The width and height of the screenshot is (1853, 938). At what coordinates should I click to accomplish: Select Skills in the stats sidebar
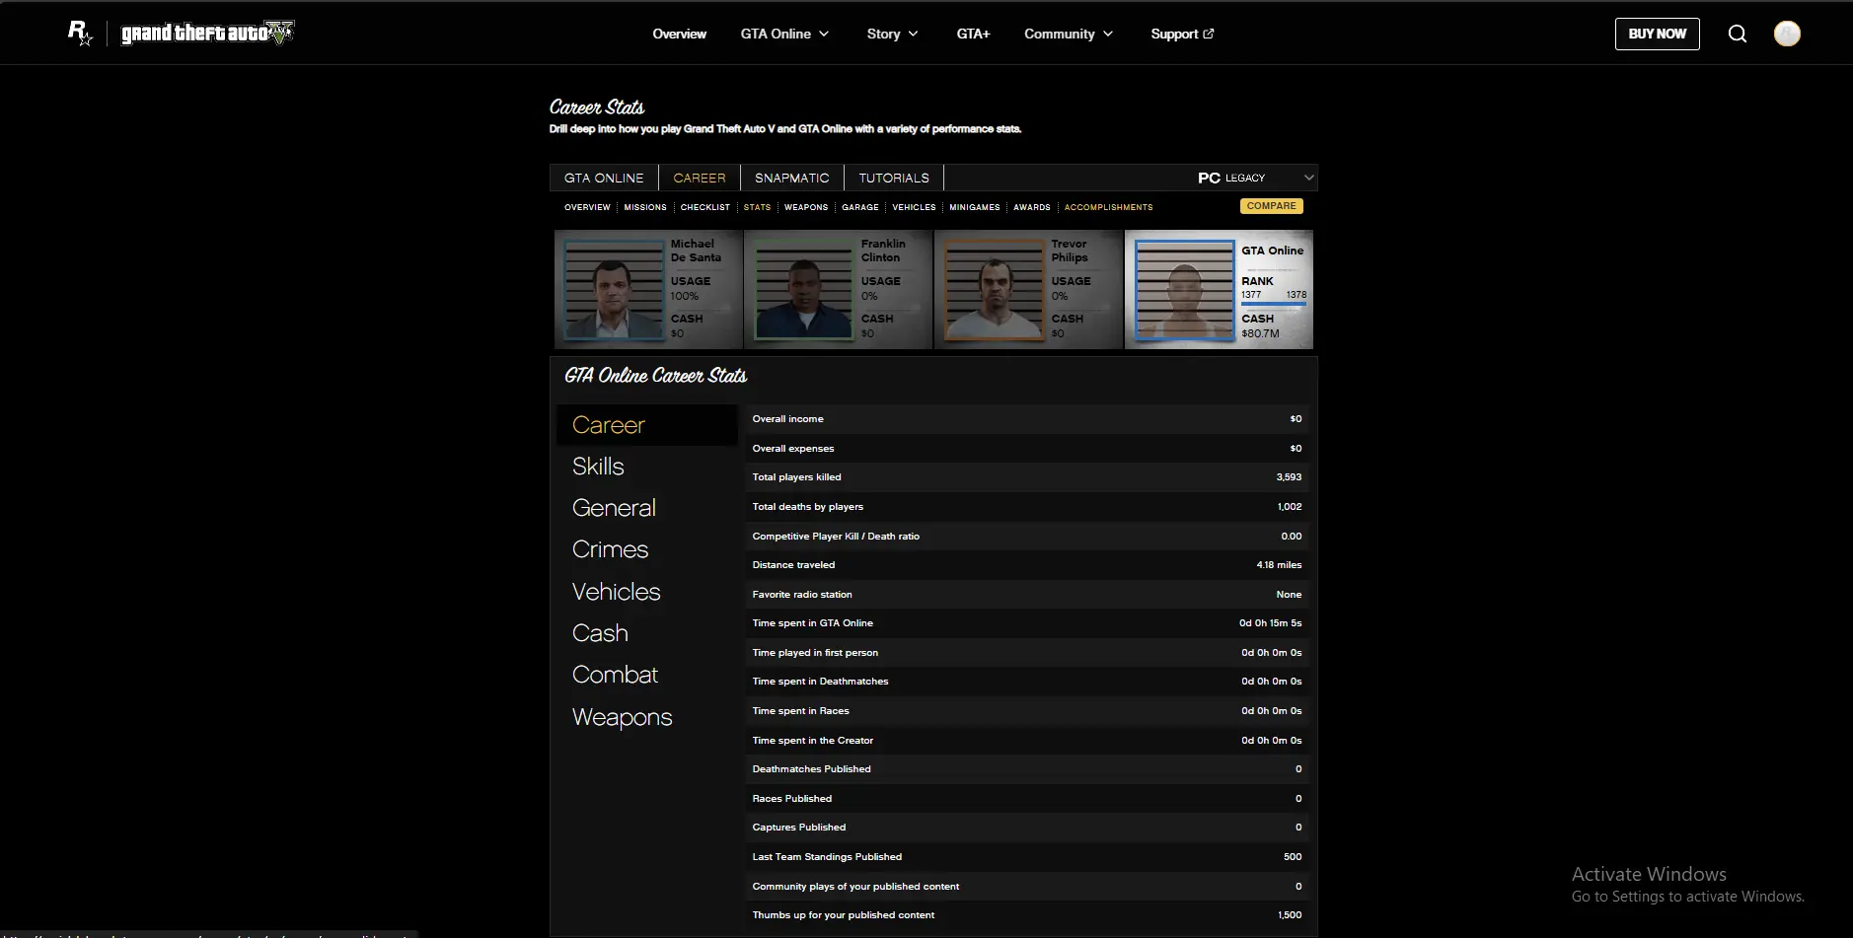pos(598,467)
